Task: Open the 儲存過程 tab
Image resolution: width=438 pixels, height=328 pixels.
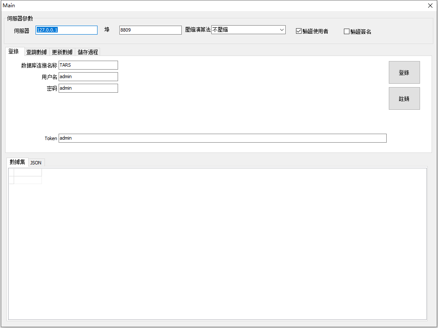Action: 88,52
